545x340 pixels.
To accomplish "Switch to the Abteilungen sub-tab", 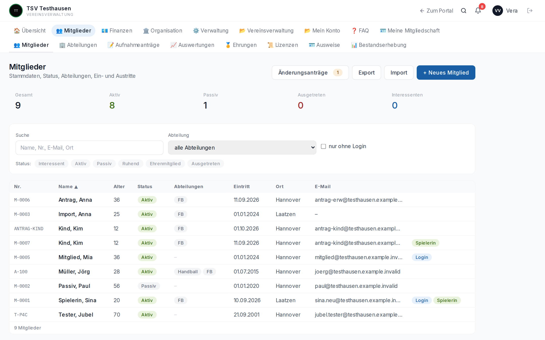I will click(78, 45).
